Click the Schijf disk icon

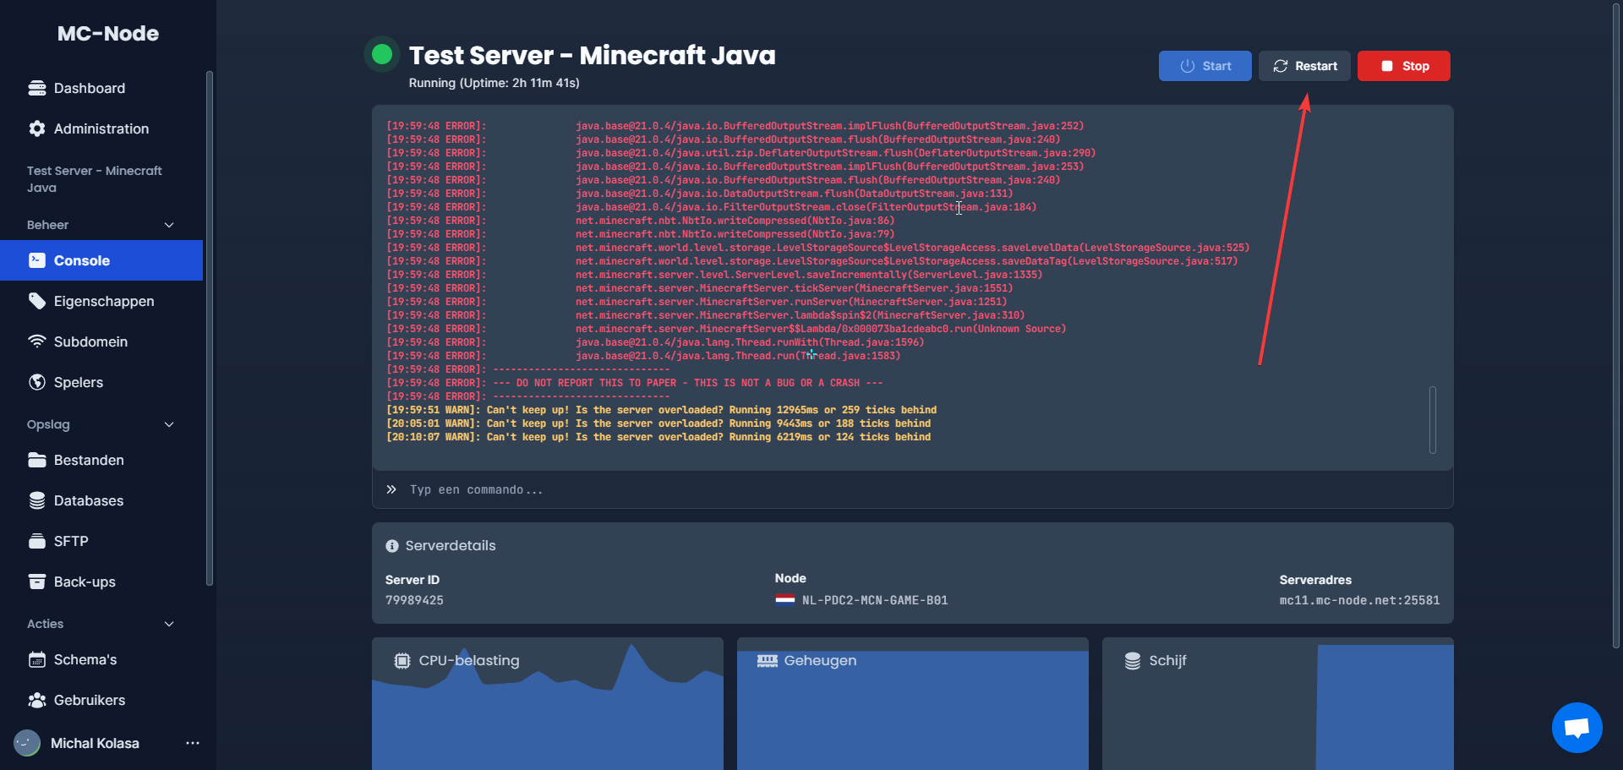(x=1133, y=661)
